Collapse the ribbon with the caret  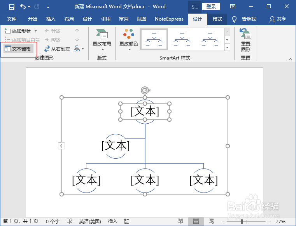click(x=290, y=59)
